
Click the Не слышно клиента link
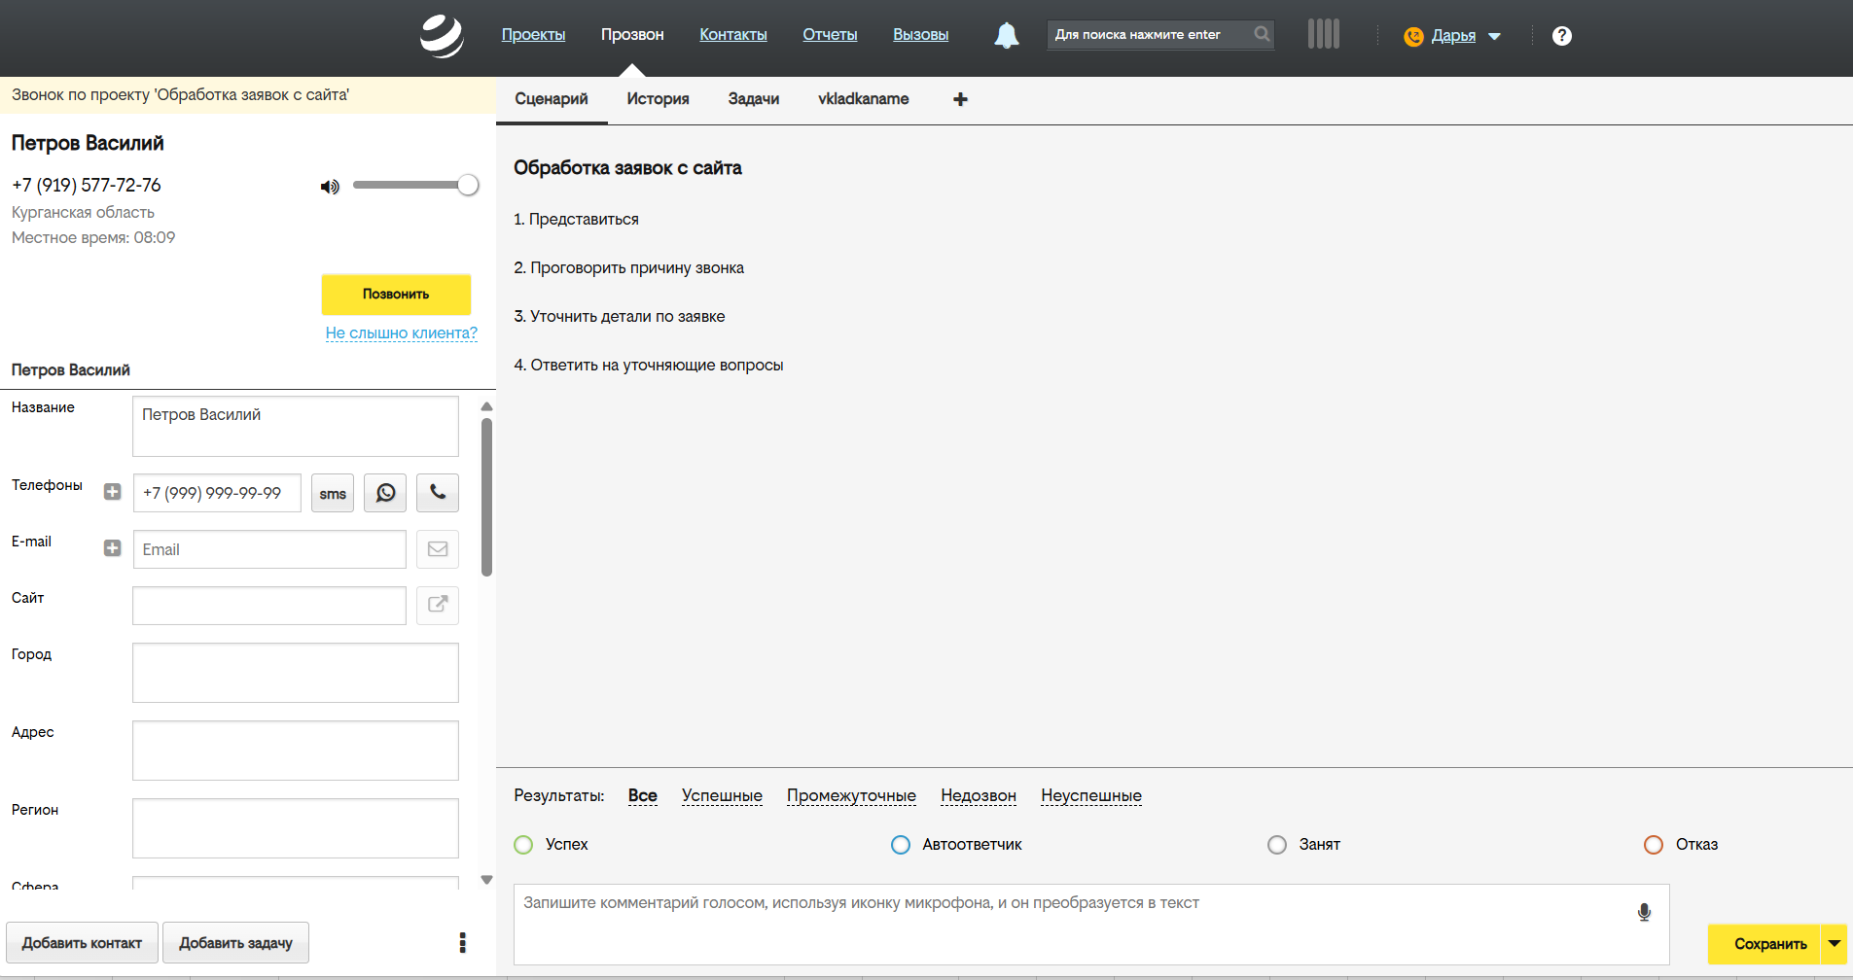point(401,332)
